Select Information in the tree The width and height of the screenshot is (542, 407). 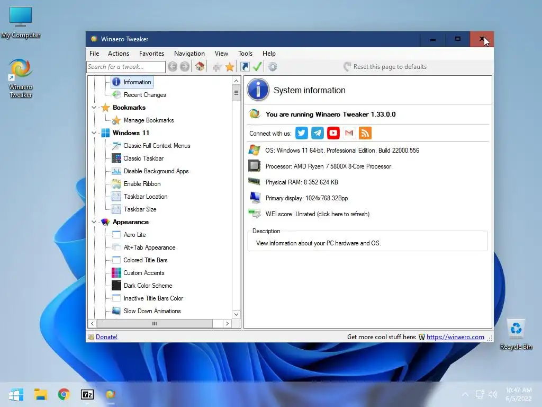coord(132,82)
